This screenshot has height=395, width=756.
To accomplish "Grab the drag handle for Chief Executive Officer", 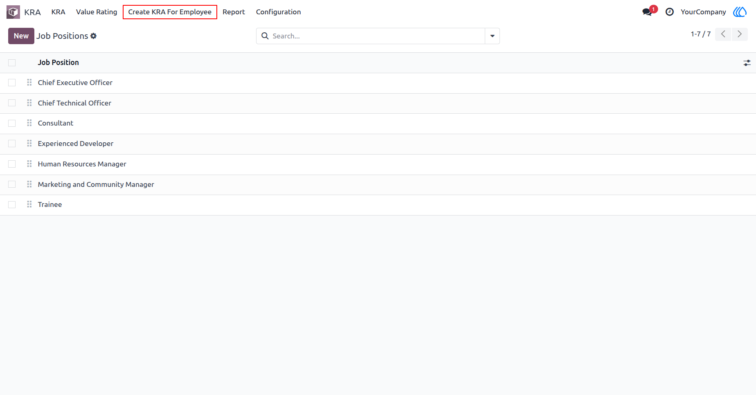I will click(29, 83).
